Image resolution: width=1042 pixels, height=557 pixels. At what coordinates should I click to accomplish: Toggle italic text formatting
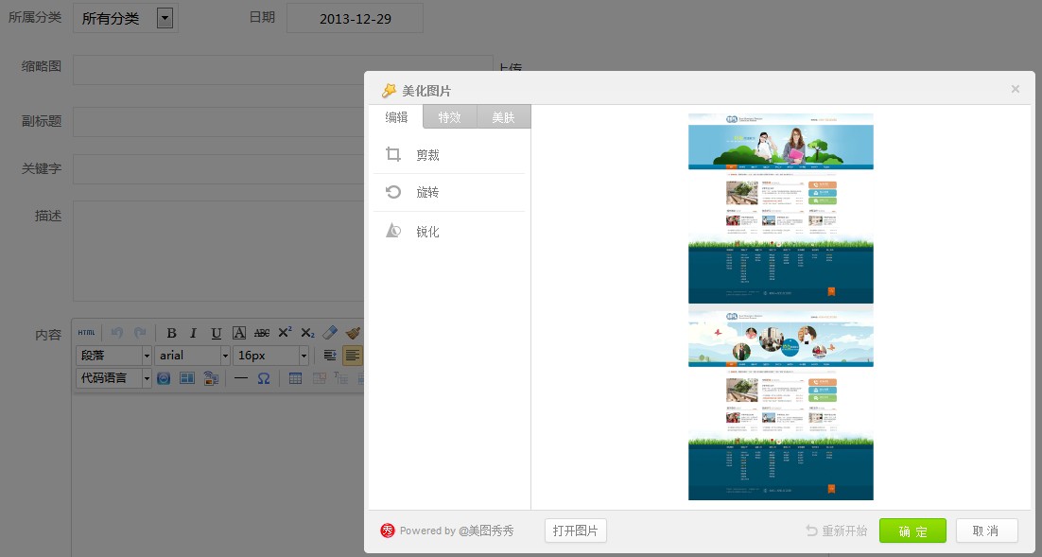point(193,333)
